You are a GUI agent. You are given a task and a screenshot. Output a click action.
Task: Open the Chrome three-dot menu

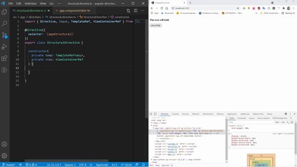[x=294, y=8]
